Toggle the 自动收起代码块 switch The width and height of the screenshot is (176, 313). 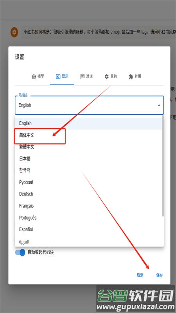click(20, 252)
